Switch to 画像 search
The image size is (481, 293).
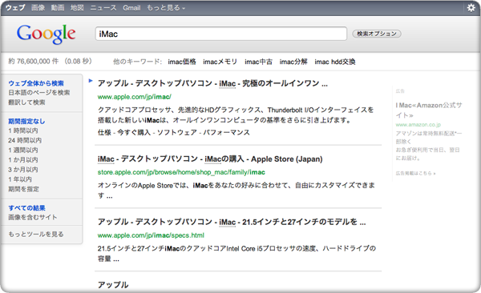point(38,8)
